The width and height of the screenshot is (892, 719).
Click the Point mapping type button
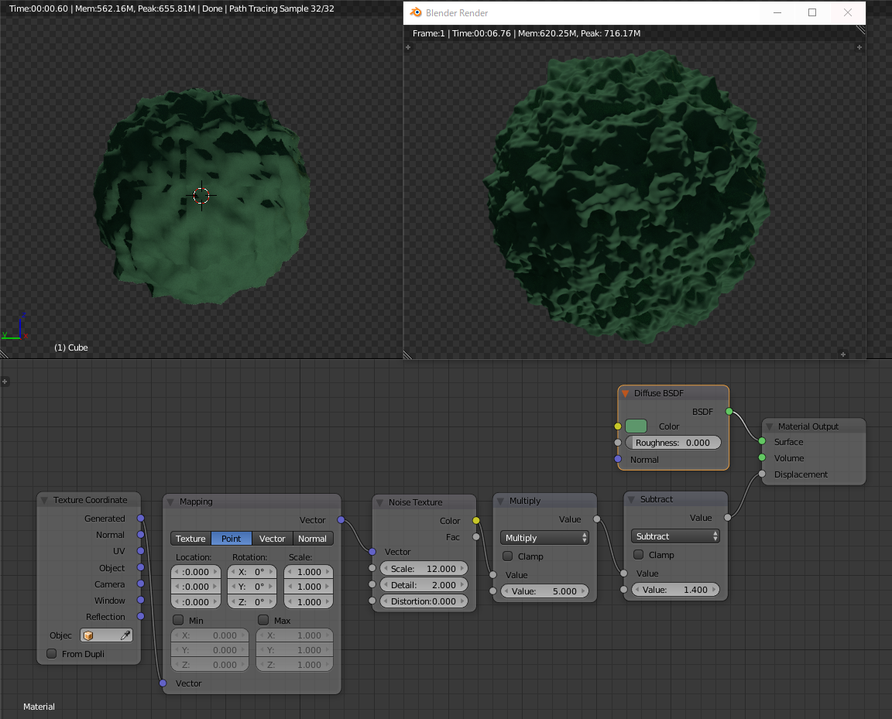click(232, 539)
